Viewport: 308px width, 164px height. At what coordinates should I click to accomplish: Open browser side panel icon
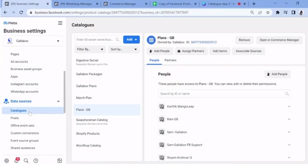click(x=293, y=13)
